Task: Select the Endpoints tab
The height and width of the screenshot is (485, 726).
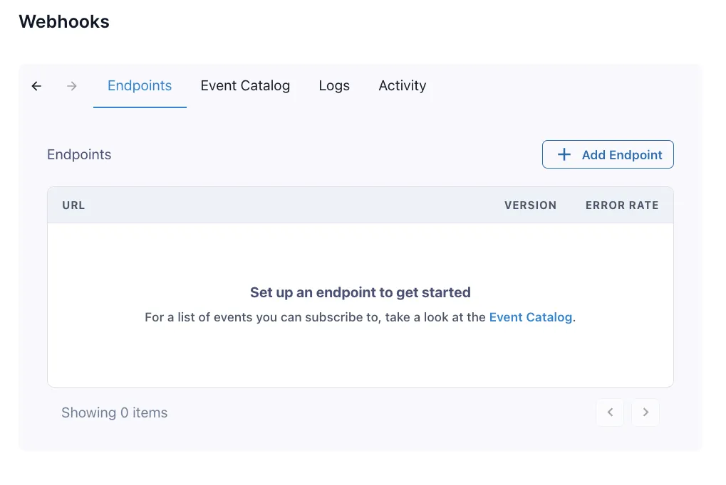Action: pos(140,86)
